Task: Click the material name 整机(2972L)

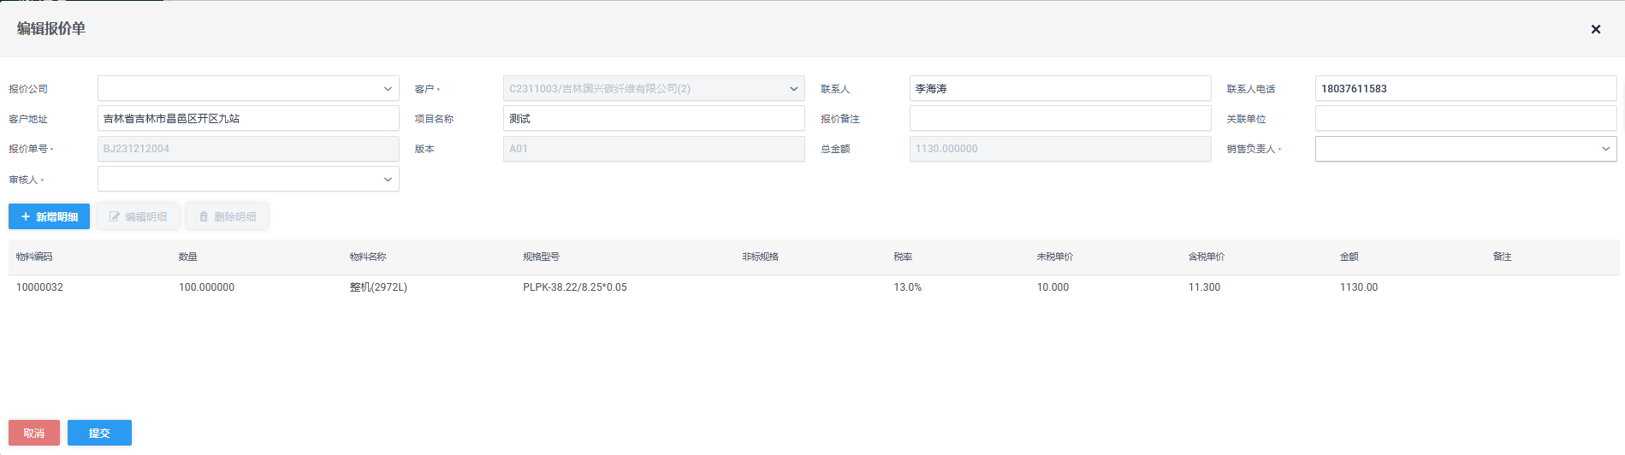Action: 378,287
